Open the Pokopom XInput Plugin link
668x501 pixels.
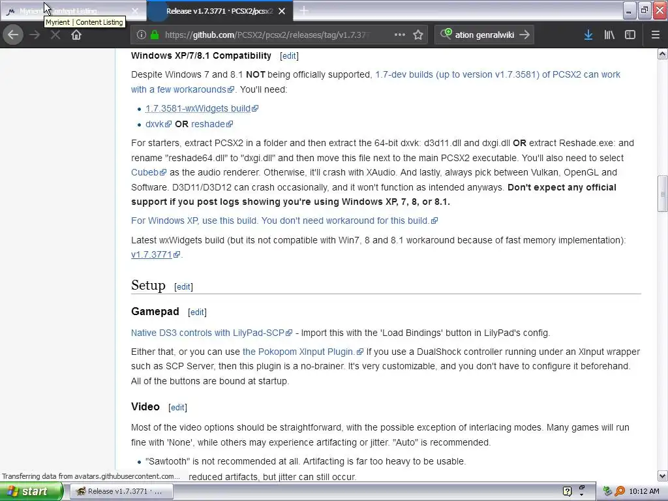point(303,352)
